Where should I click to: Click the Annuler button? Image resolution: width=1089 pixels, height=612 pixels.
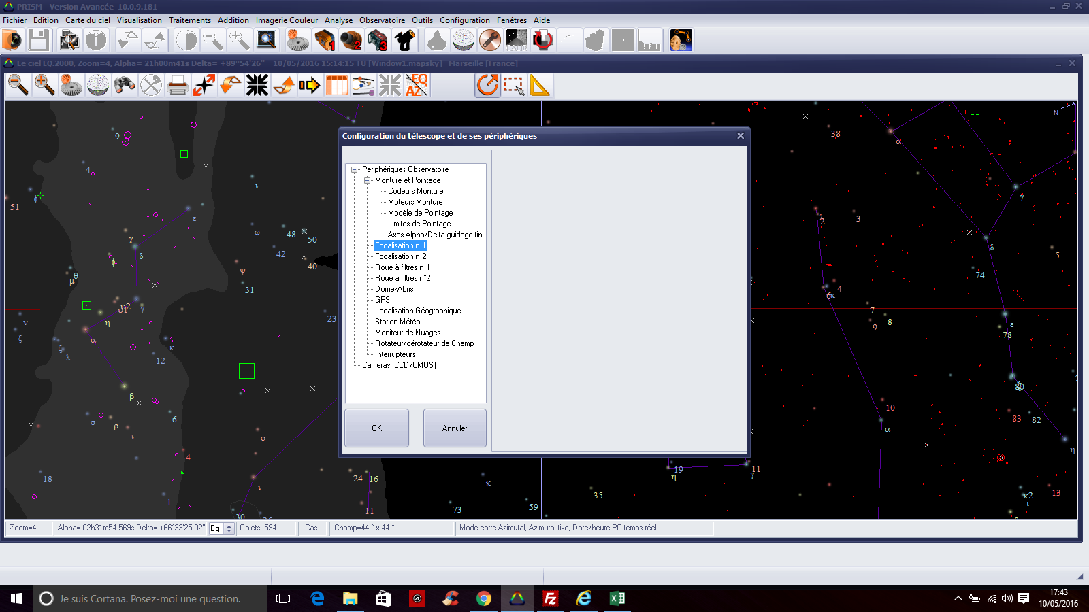point(455,428)
